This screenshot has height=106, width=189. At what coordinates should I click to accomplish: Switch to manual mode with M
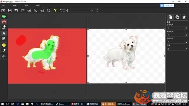tap(4, 39)
